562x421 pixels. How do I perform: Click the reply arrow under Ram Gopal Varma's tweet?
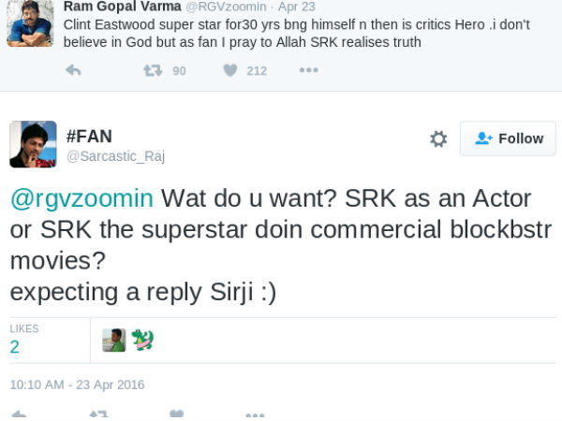pos(73,70)
